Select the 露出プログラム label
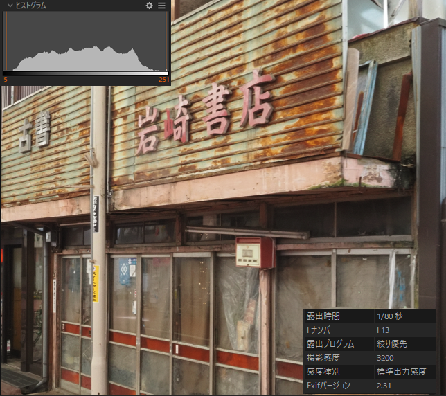Screen dimensions: 446x396 click(330, 344)
